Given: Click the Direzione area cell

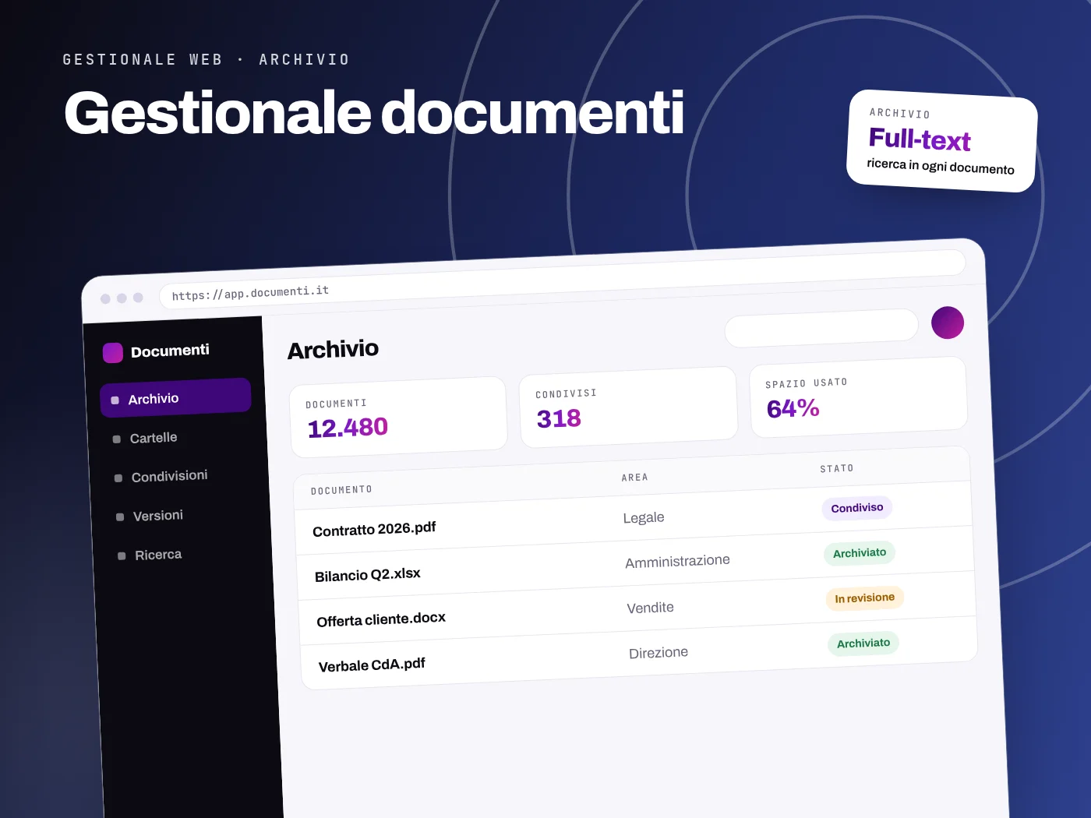Looking at the screenshot, I should tap(658, 653).
